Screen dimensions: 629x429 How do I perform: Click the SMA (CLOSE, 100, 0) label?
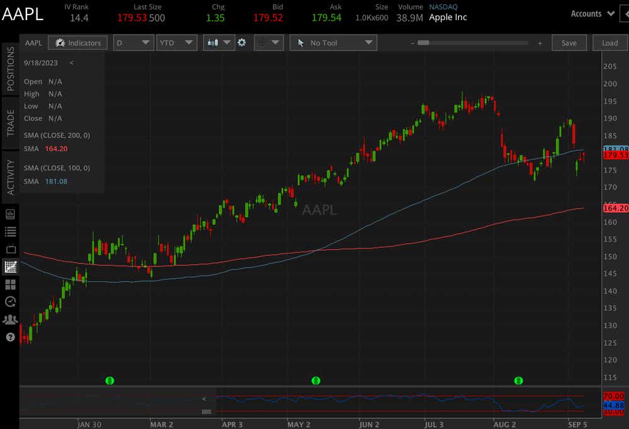click(x=57, y=168)
